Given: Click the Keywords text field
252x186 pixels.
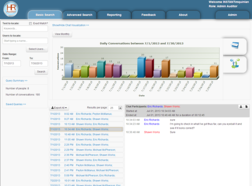Looking at the screenshot, I should 25,29.
